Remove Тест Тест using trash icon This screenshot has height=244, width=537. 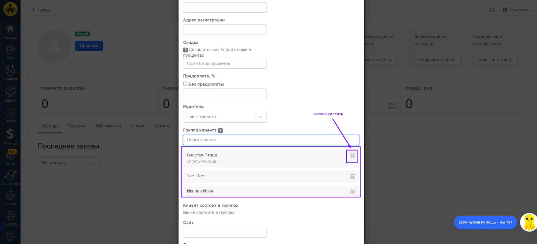click(x=352, y=176)
